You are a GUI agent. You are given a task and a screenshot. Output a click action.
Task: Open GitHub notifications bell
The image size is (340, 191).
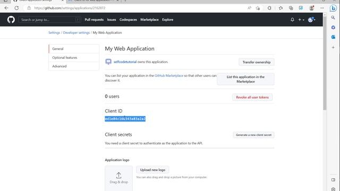(x=292, y=20)
